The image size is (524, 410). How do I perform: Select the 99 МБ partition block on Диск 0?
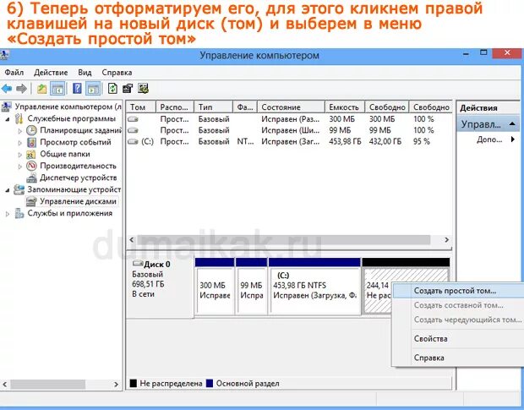click(251, 286)
